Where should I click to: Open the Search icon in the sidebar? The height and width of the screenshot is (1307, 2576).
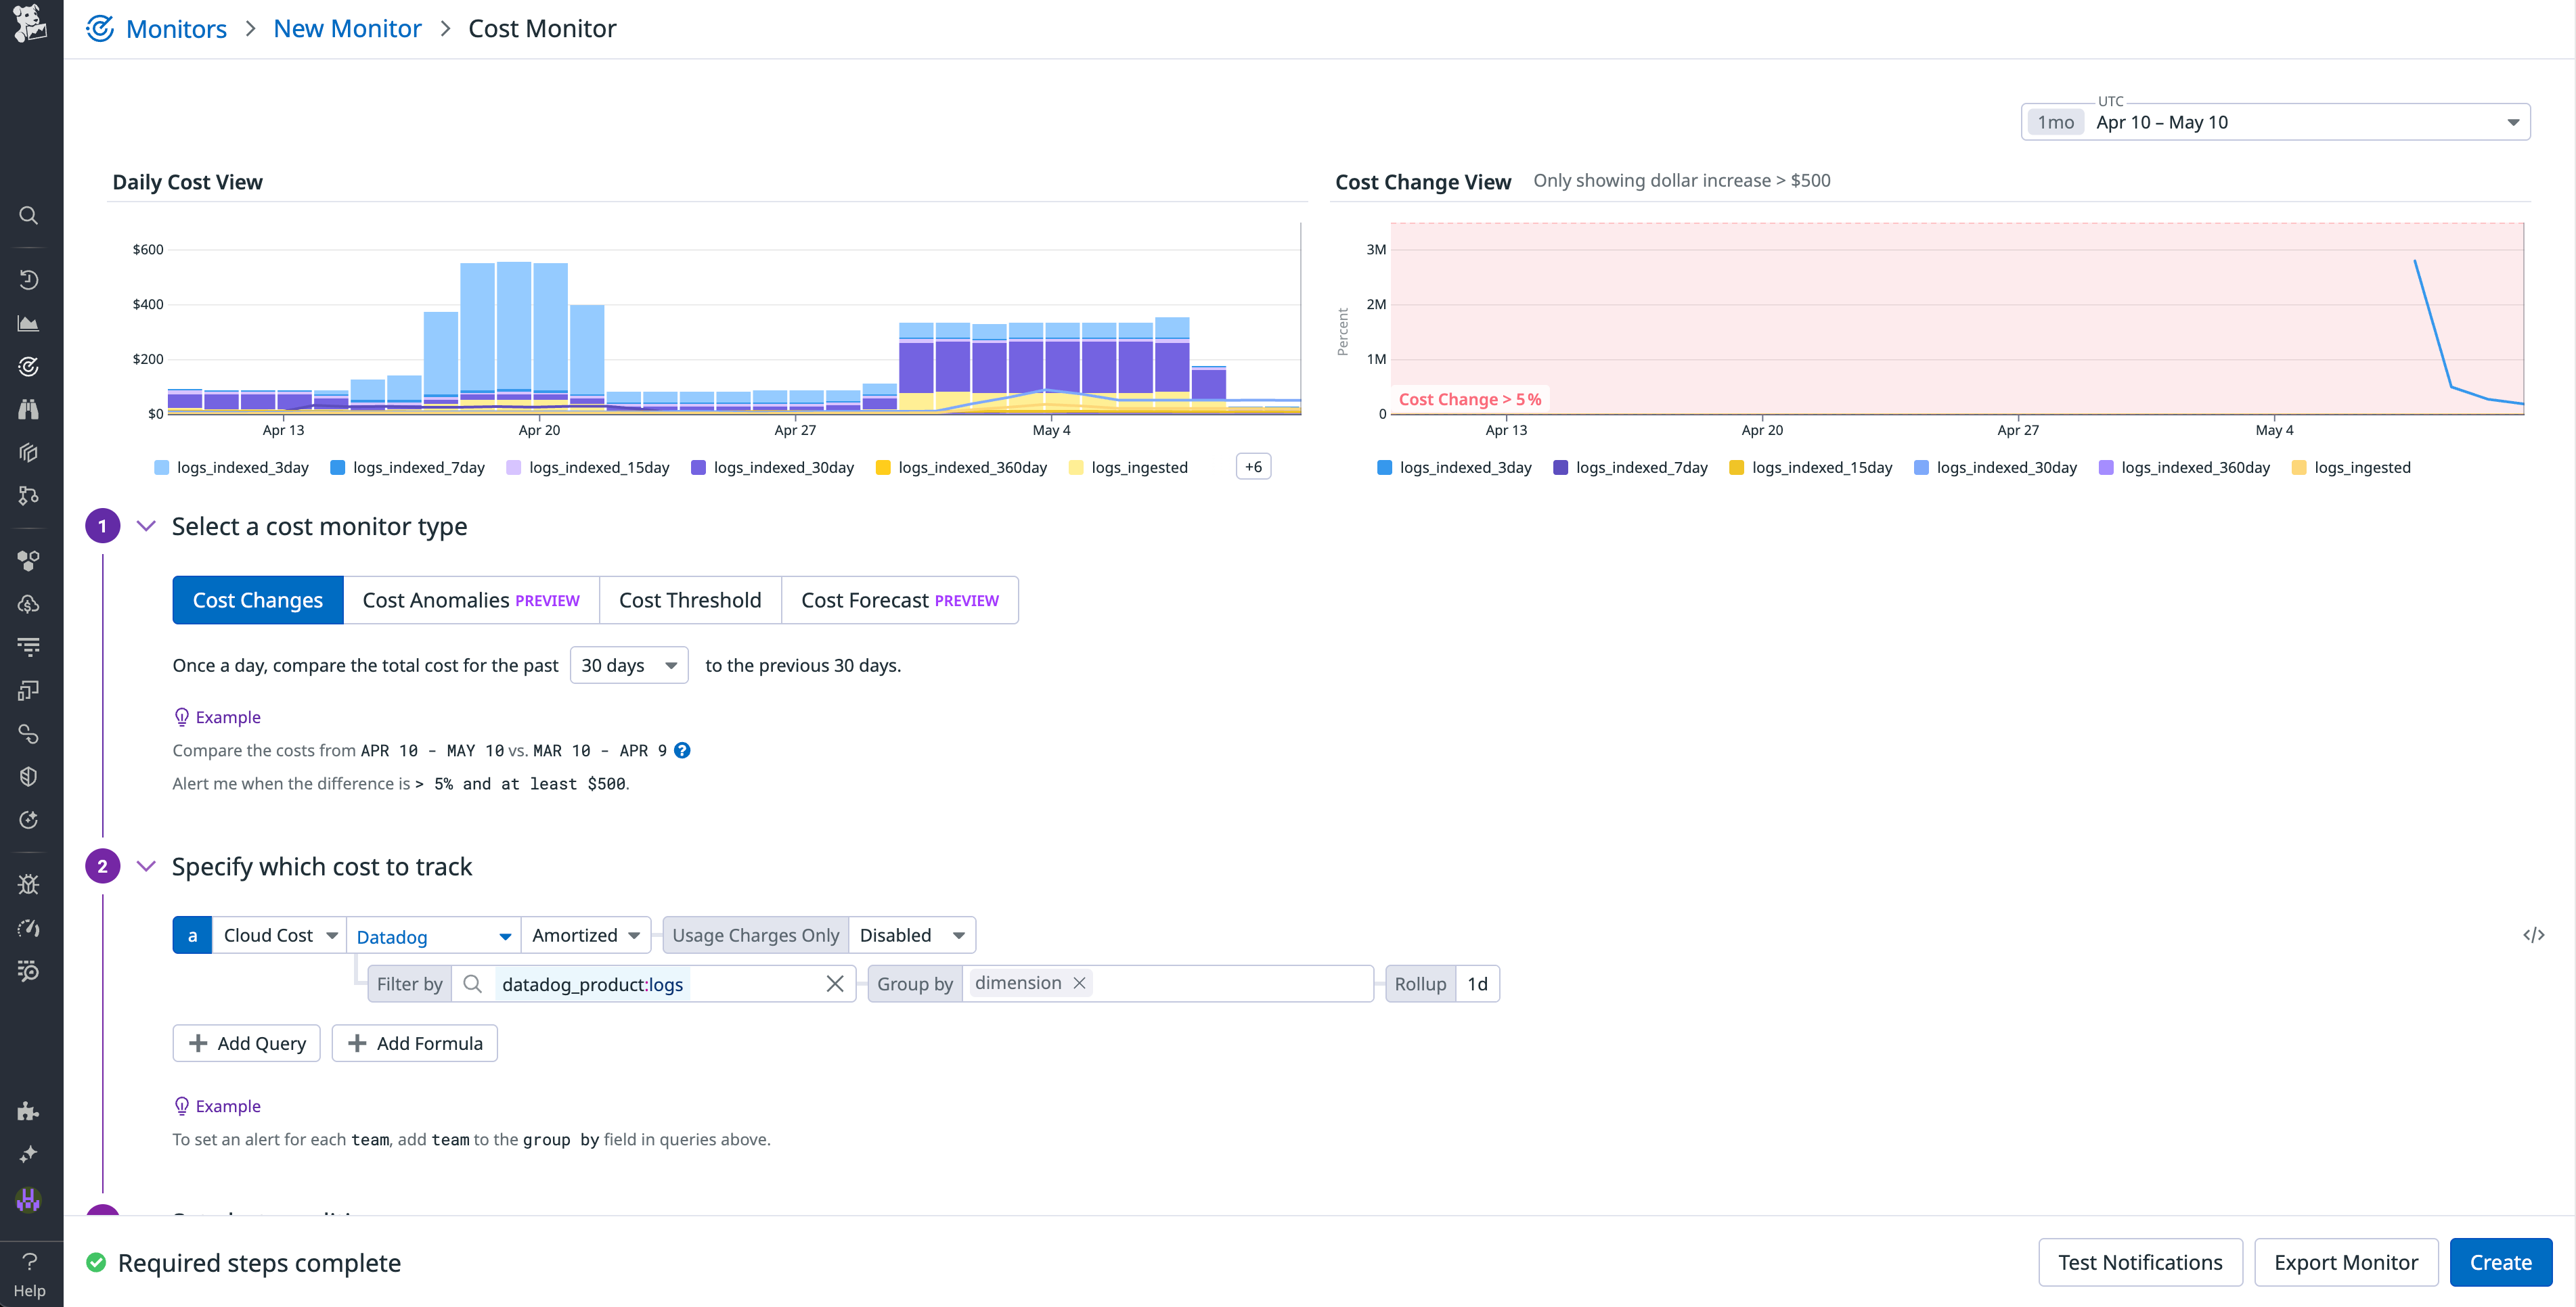tap(29, 215)
